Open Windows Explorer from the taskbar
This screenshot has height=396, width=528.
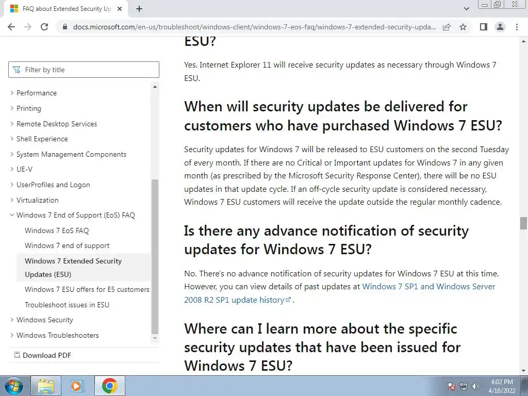click(46, 386)
